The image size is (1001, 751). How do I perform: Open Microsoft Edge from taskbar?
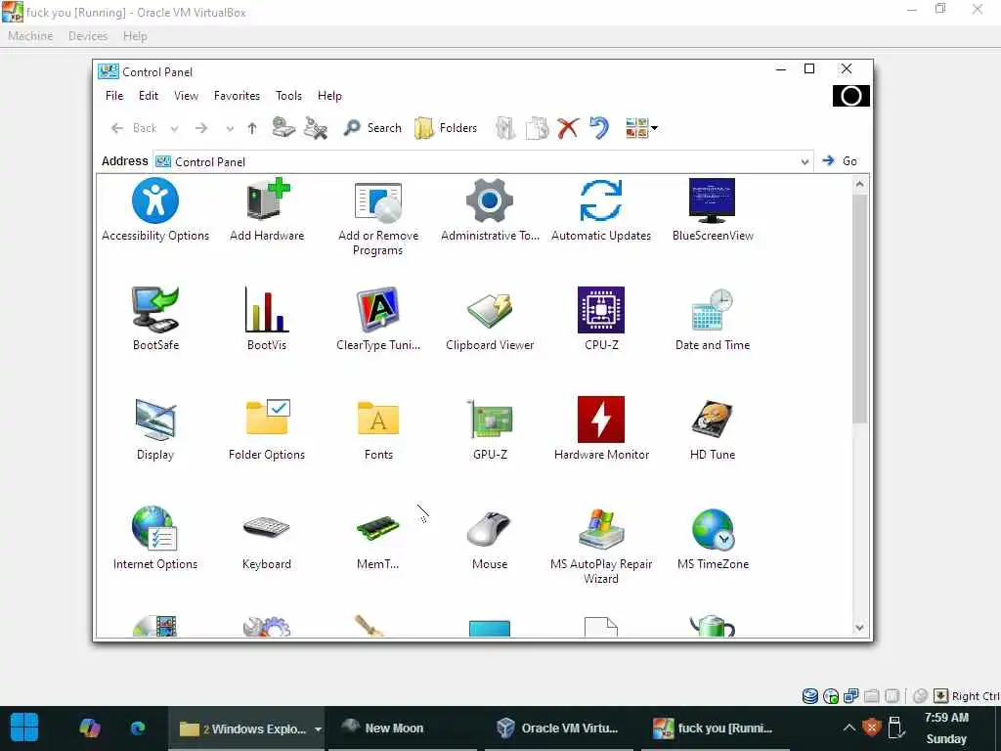click(137, 728)
